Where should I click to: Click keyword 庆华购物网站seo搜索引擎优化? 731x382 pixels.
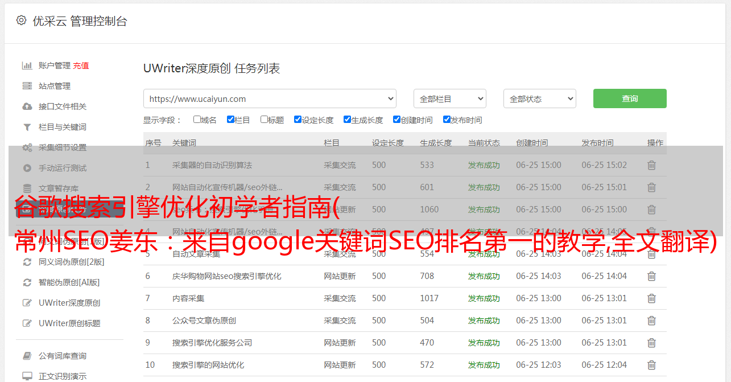coord(227,276)
